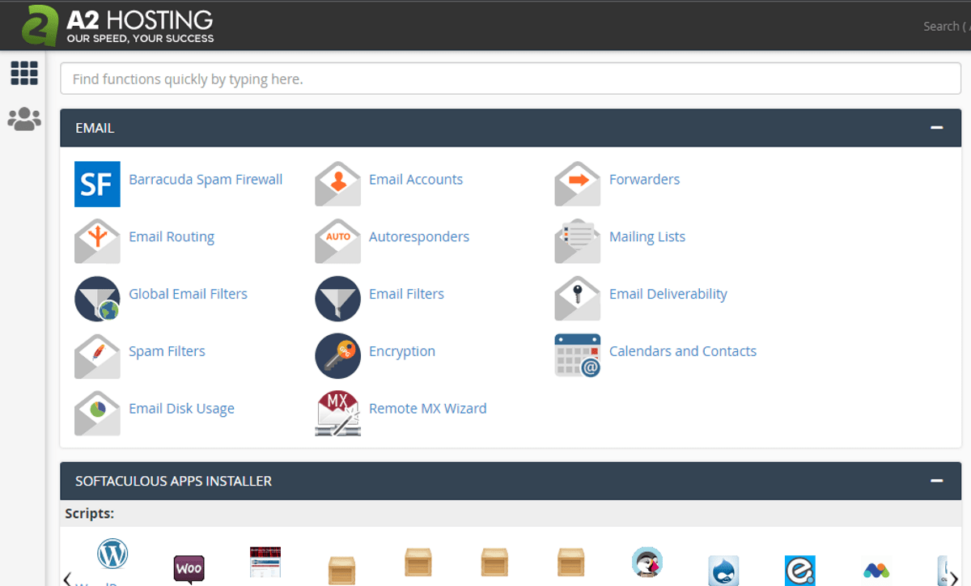
Task: Open the Encryption key icon
Action: click(337, 356)
